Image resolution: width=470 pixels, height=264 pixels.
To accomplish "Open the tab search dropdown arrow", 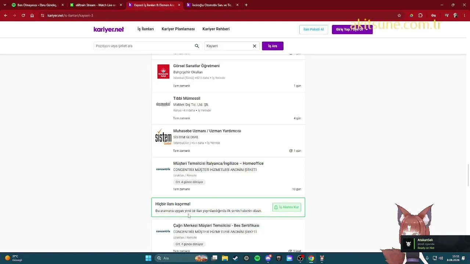I will pyautogui.click(x=5, y=5).
